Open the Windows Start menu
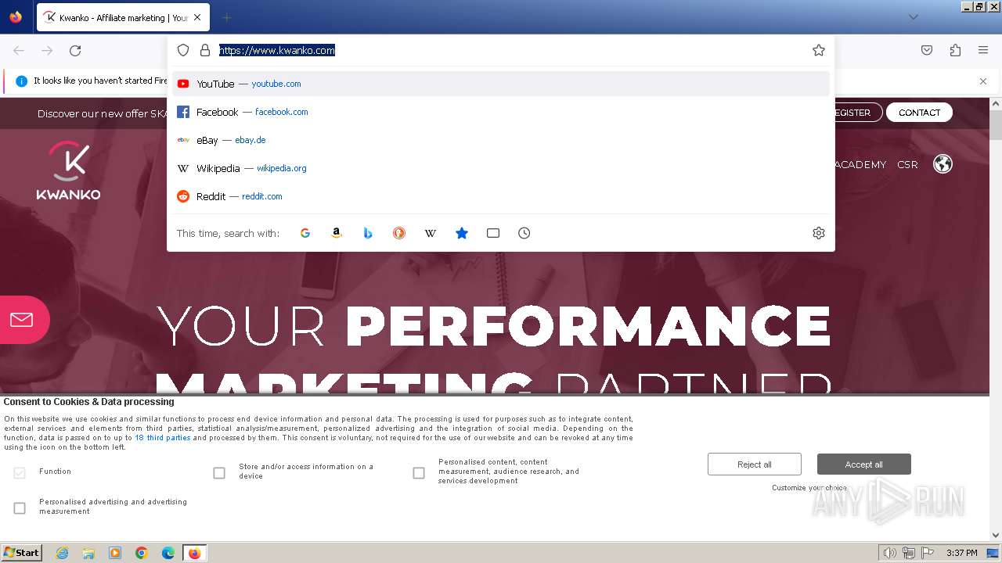 [22, 553]
